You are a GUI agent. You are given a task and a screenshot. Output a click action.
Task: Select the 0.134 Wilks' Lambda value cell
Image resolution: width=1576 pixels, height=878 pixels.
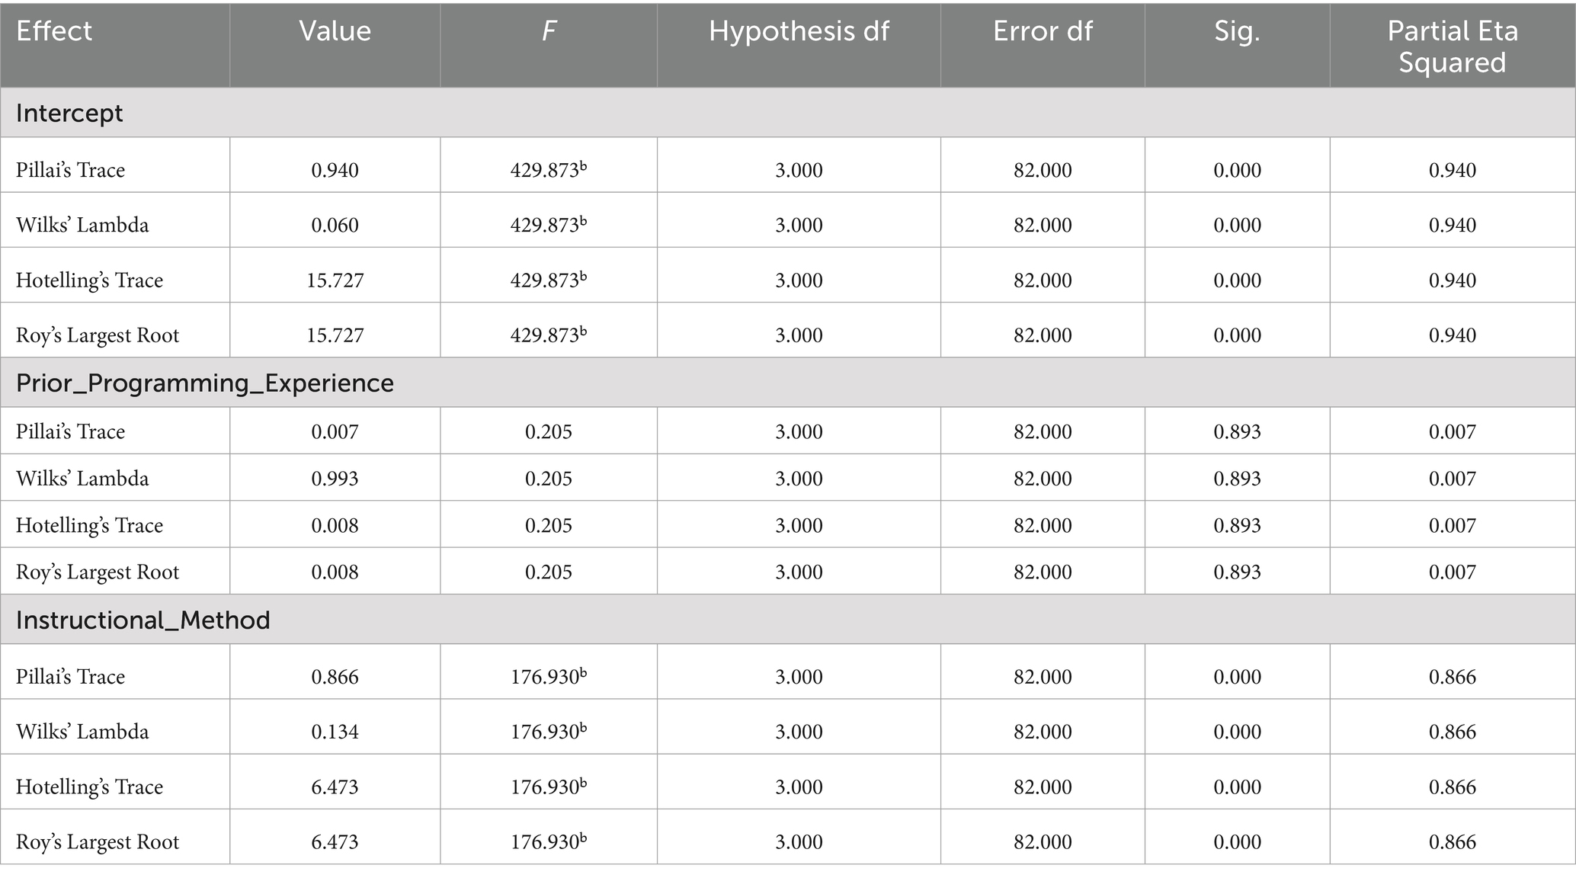tap(335, 732)
